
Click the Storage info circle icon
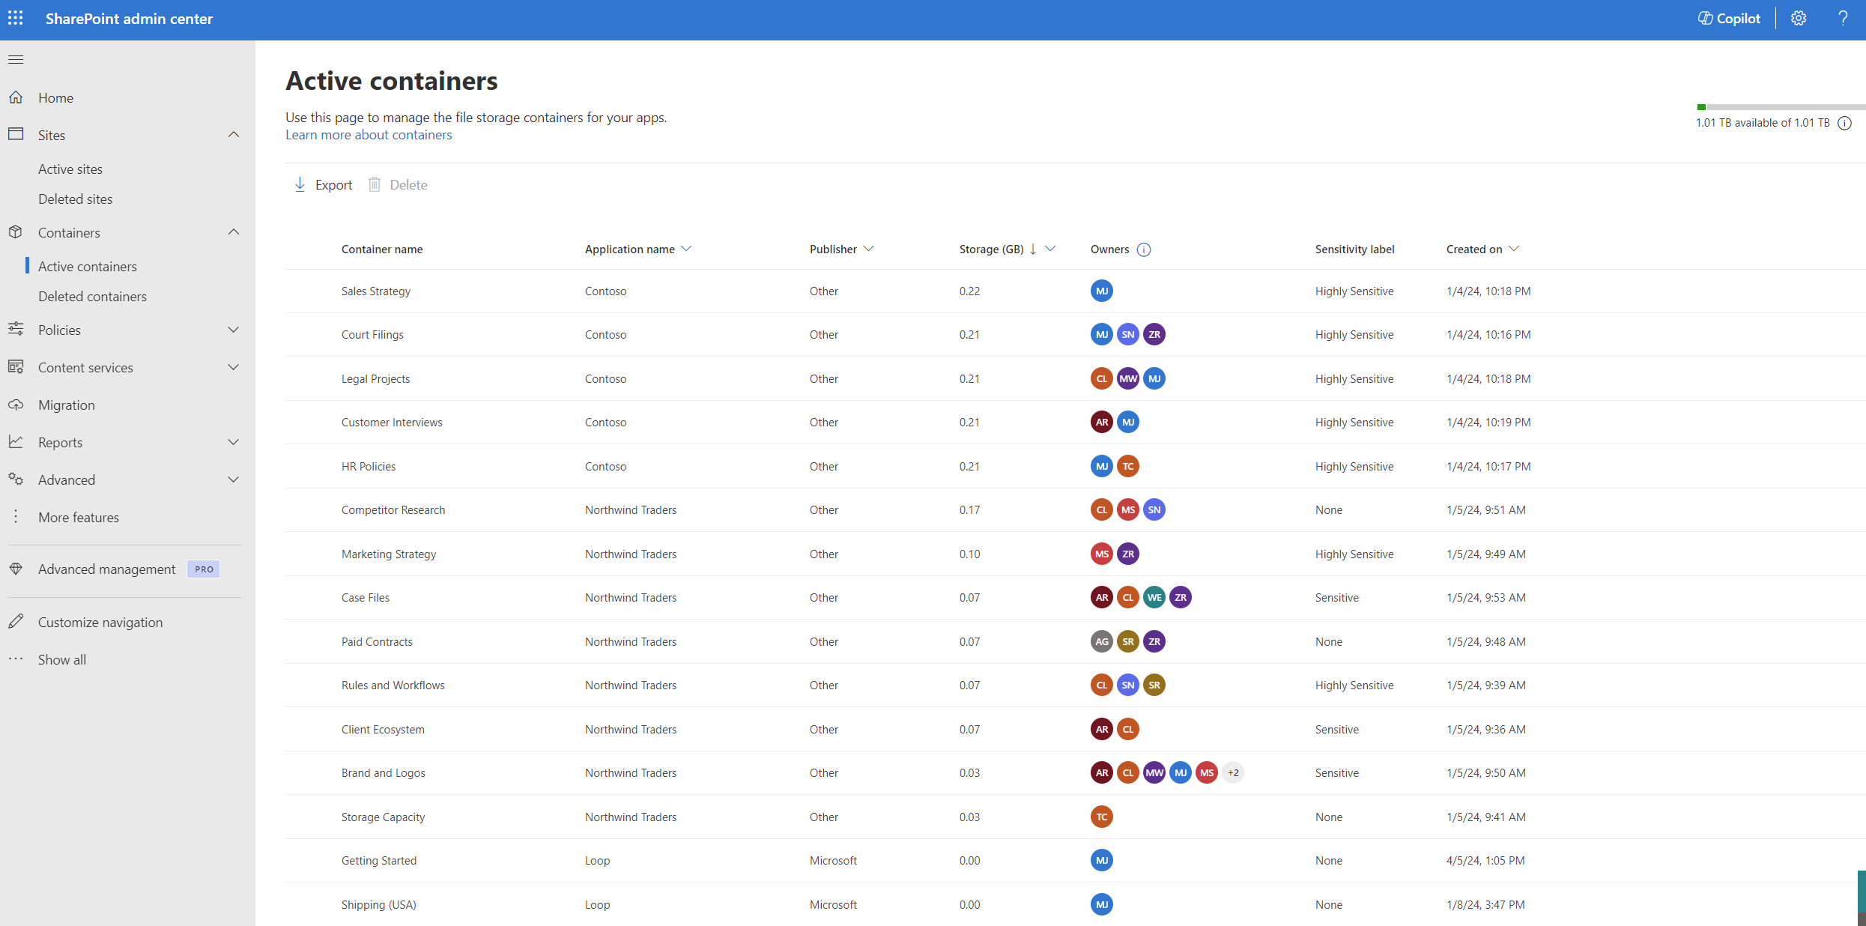tap(1853, 124)
